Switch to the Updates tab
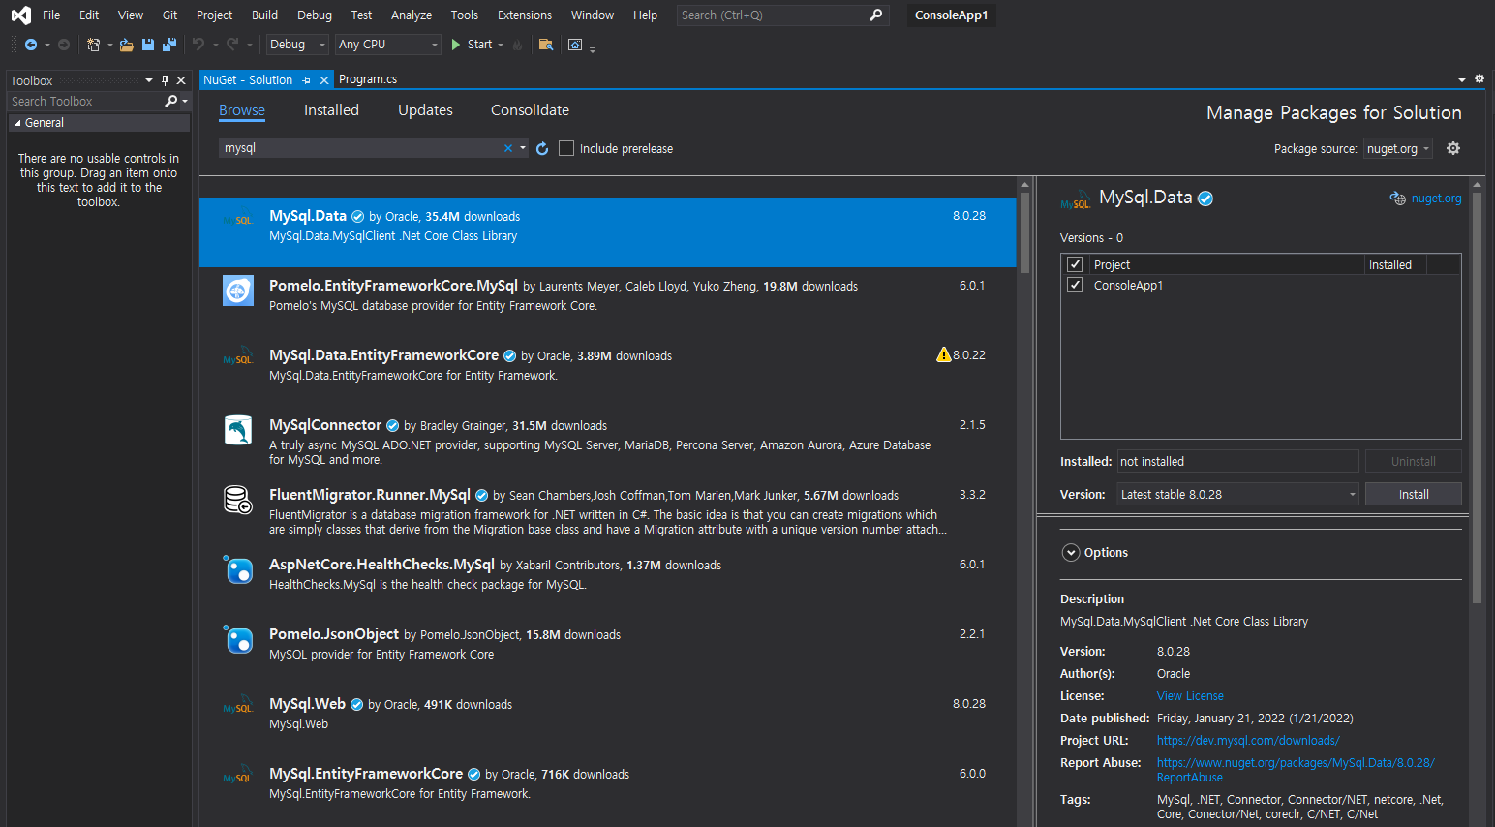The image size is (1495, 827). [x=425, y=110]
